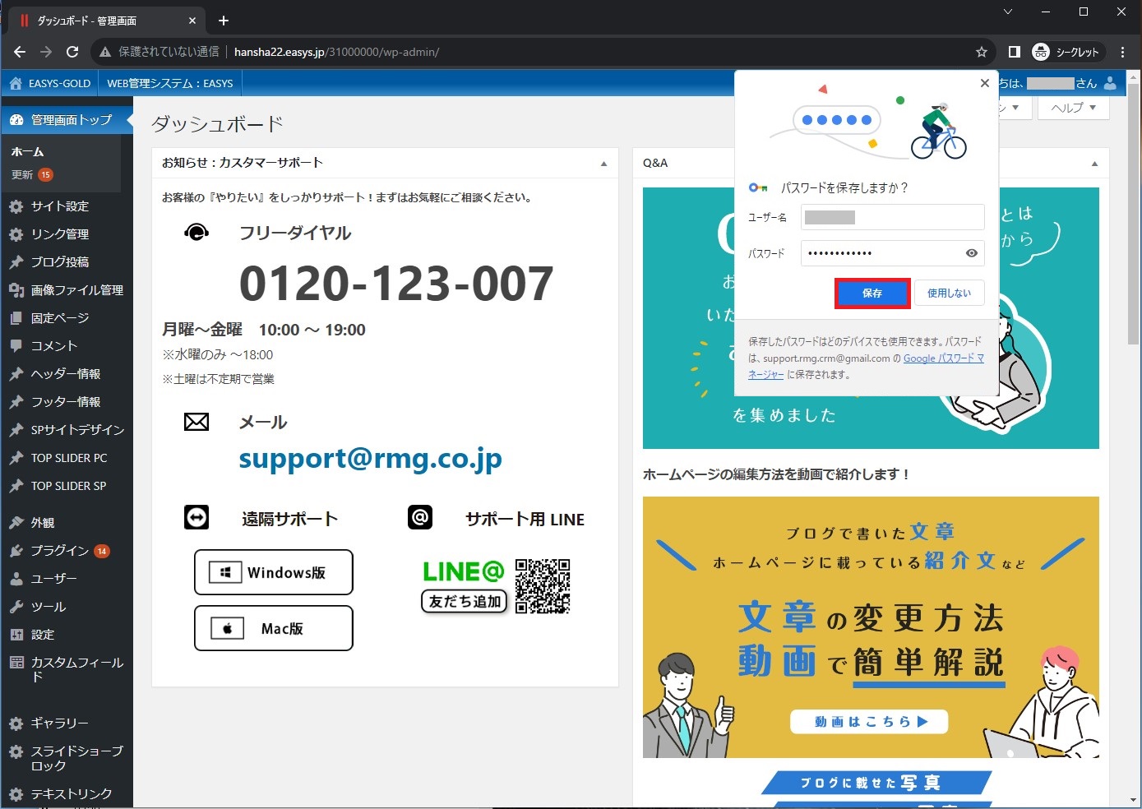Open プラグイン in the sidebar
Viewport: 1142px width, 809px height.
[x=59, y=551]
